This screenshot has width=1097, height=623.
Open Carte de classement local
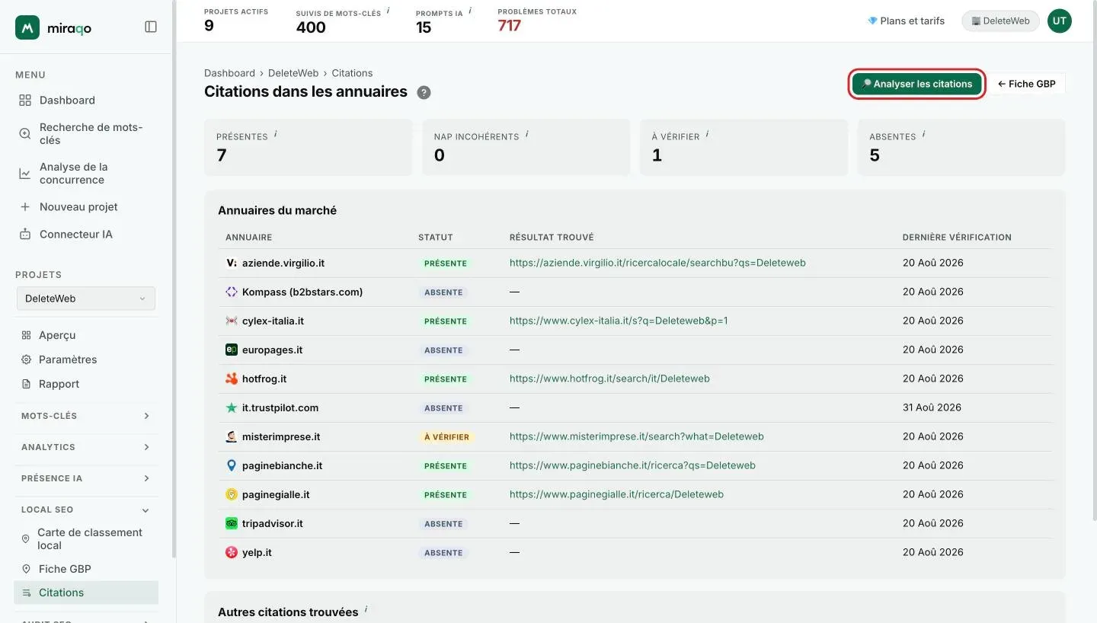86,538
